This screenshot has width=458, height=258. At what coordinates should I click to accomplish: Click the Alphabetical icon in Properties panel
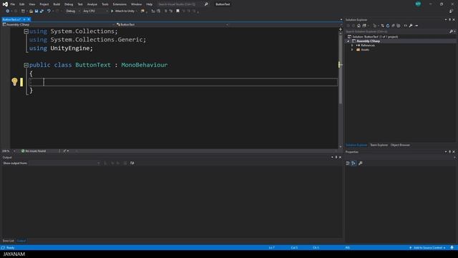coord(354,163)
